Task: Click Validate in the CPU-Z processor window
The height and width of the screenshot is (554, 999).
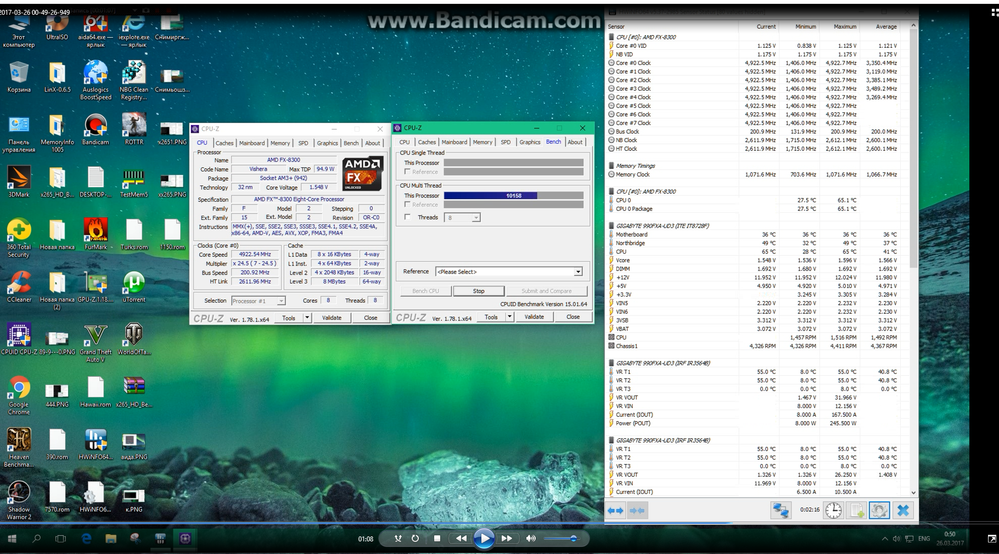Action: (x=332, y=318)
